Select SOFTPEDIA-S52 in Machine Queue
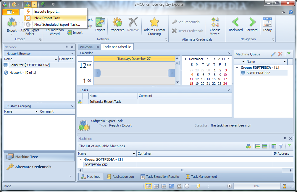 pos(264,73)
